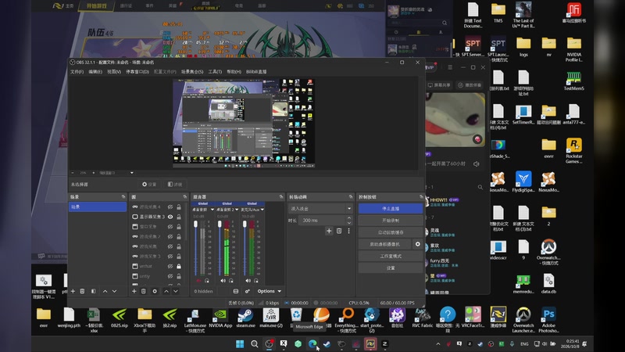
Task: Open Overwatch shortcut on desktop
Action: point(548,252)
